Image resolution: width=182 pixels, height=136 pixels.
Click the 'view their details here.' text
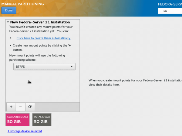[104, 85]
